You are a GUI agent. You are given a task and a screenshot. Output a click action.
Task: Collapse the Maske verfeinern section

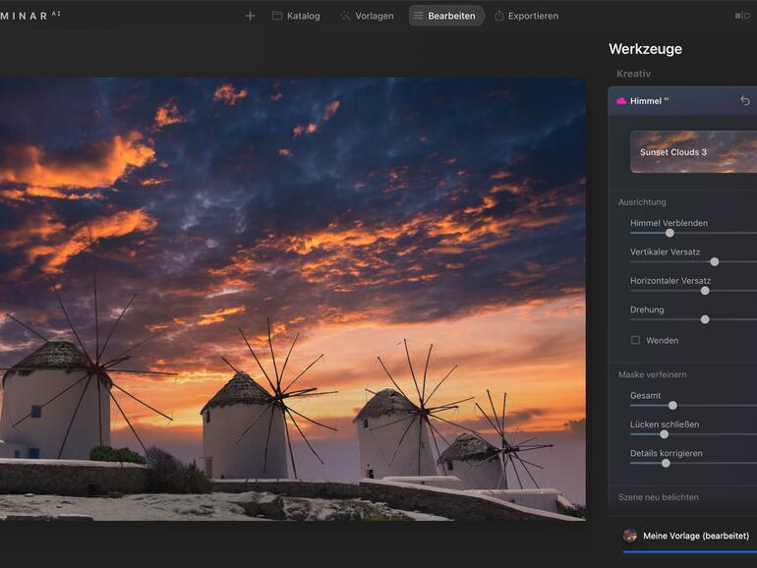[x=652, y=374]
